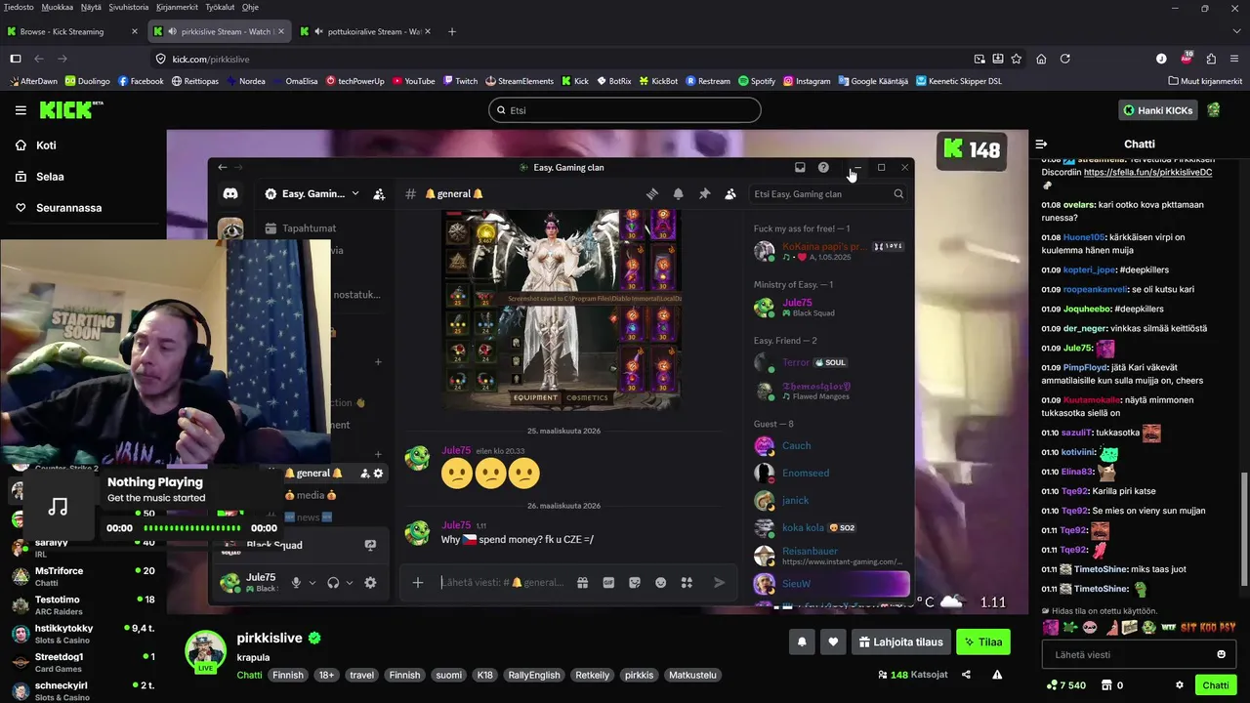This screenshot has height=703, width=1250.
Task: Click member Enomseed in the Discord member list
Action: [x=806, y=473]
